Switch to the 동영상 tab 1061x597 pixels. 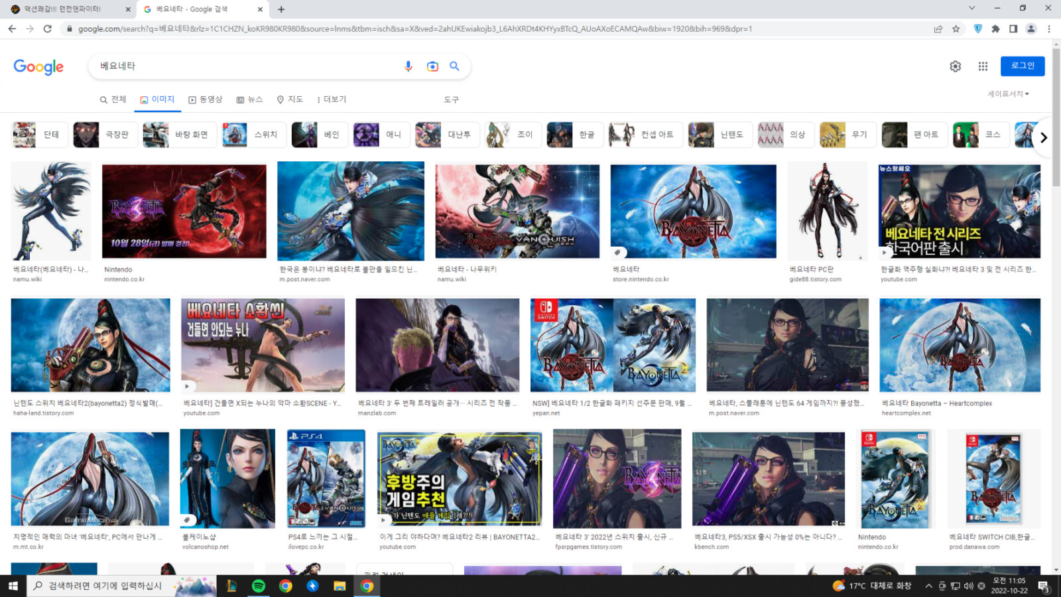pyautogui.click(x=206, y=99)
